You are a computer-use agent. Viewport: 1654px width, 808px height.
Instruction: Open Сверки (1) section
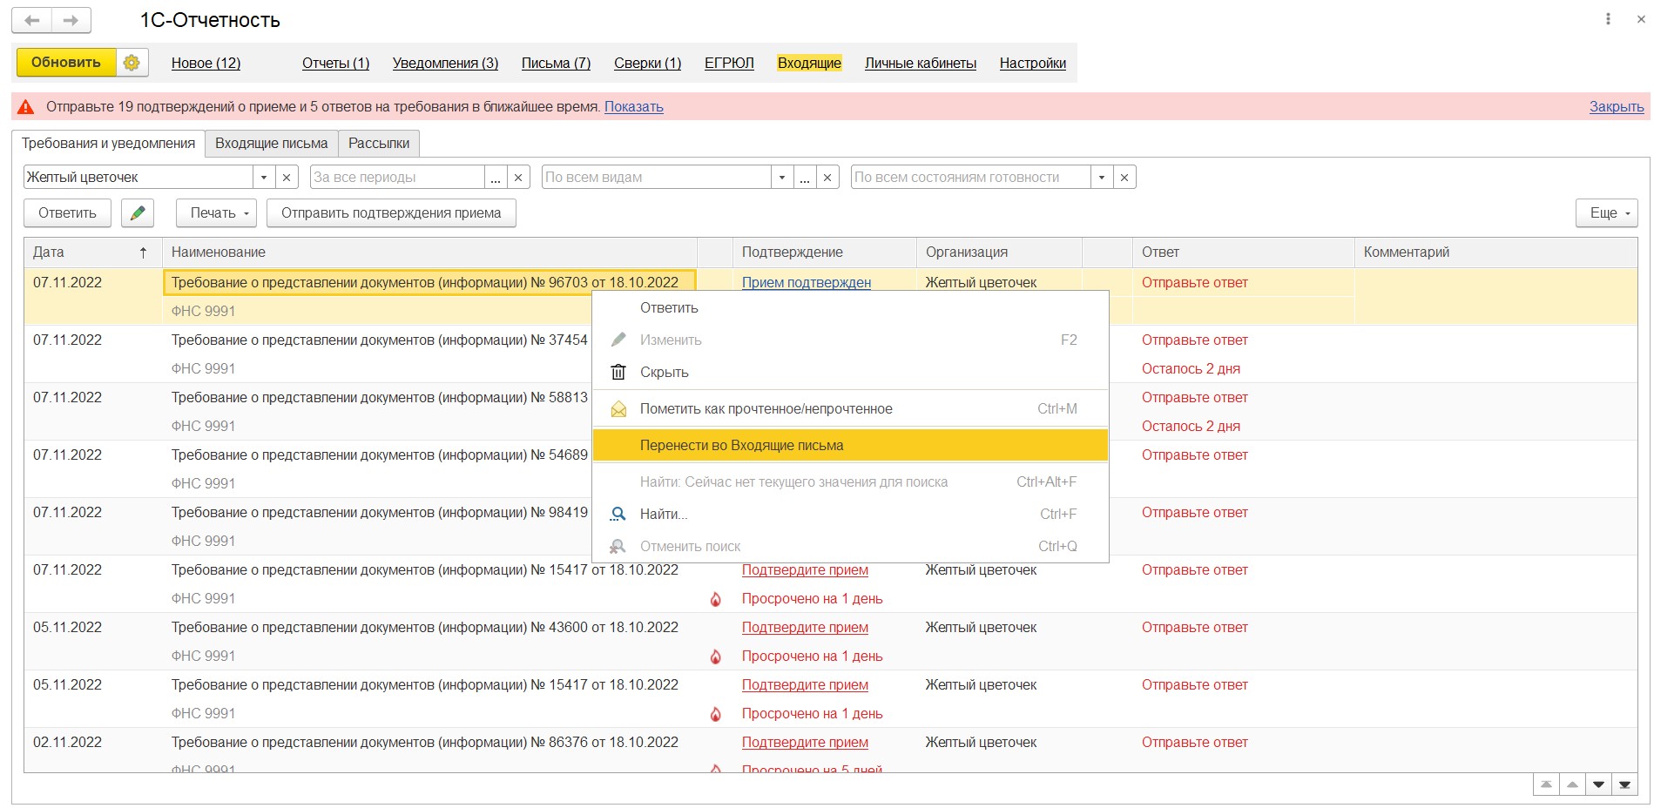648,64
